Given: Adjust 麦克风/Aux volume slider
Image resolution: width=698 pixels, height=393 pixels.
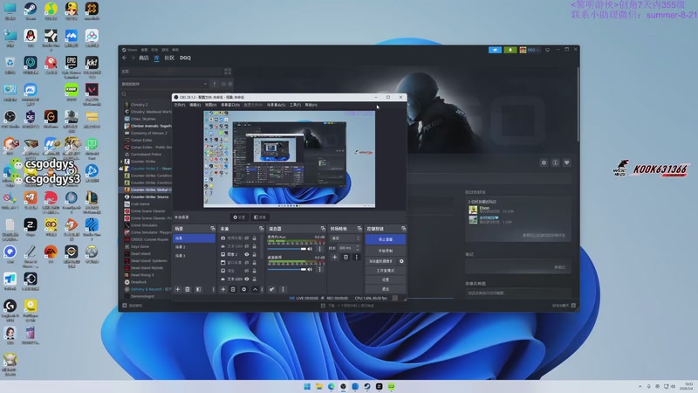Looking at the screenshot, I should [287, 249].
